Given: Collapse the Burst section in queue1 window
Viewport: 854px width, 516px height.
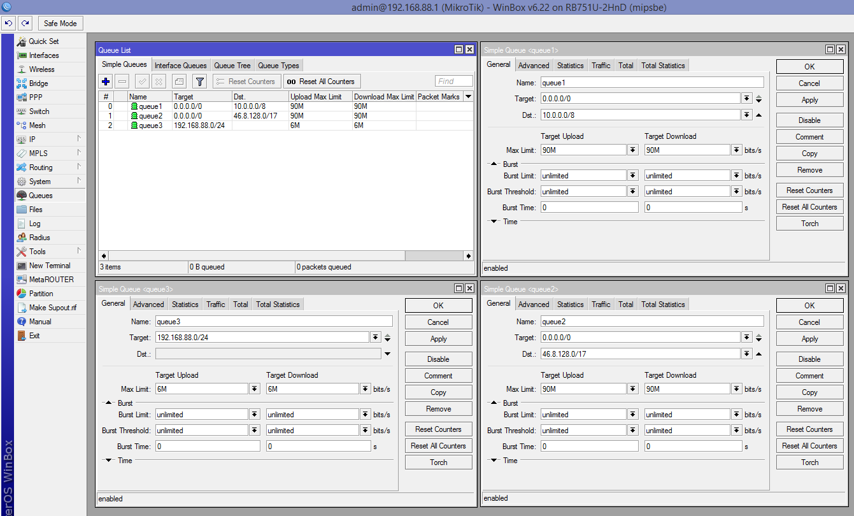Looking at the screenshot, I should pyautogui.click(x=494, y=164).
